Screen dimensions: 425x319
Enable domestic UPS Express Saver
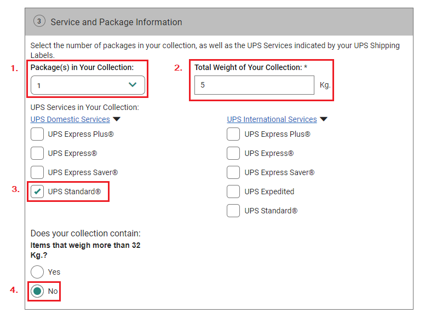(x=37, y=172)
